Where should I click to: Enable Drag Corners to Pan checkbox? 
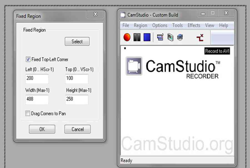point(27,113)
